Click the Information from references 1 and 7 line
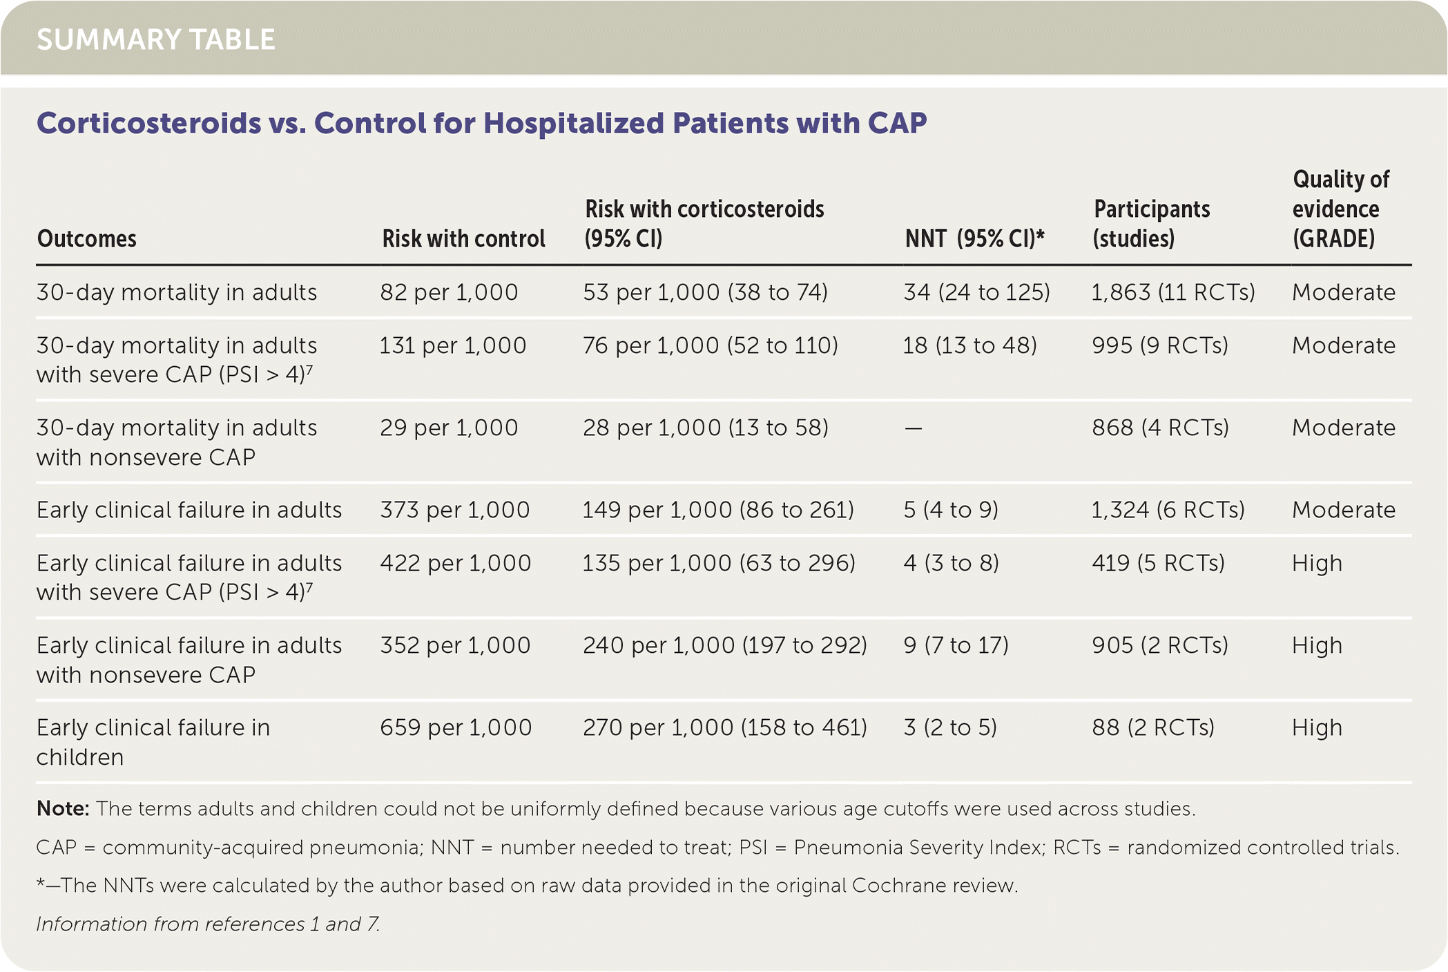Viewport: 1448px width, 972px height. (208, 924)
